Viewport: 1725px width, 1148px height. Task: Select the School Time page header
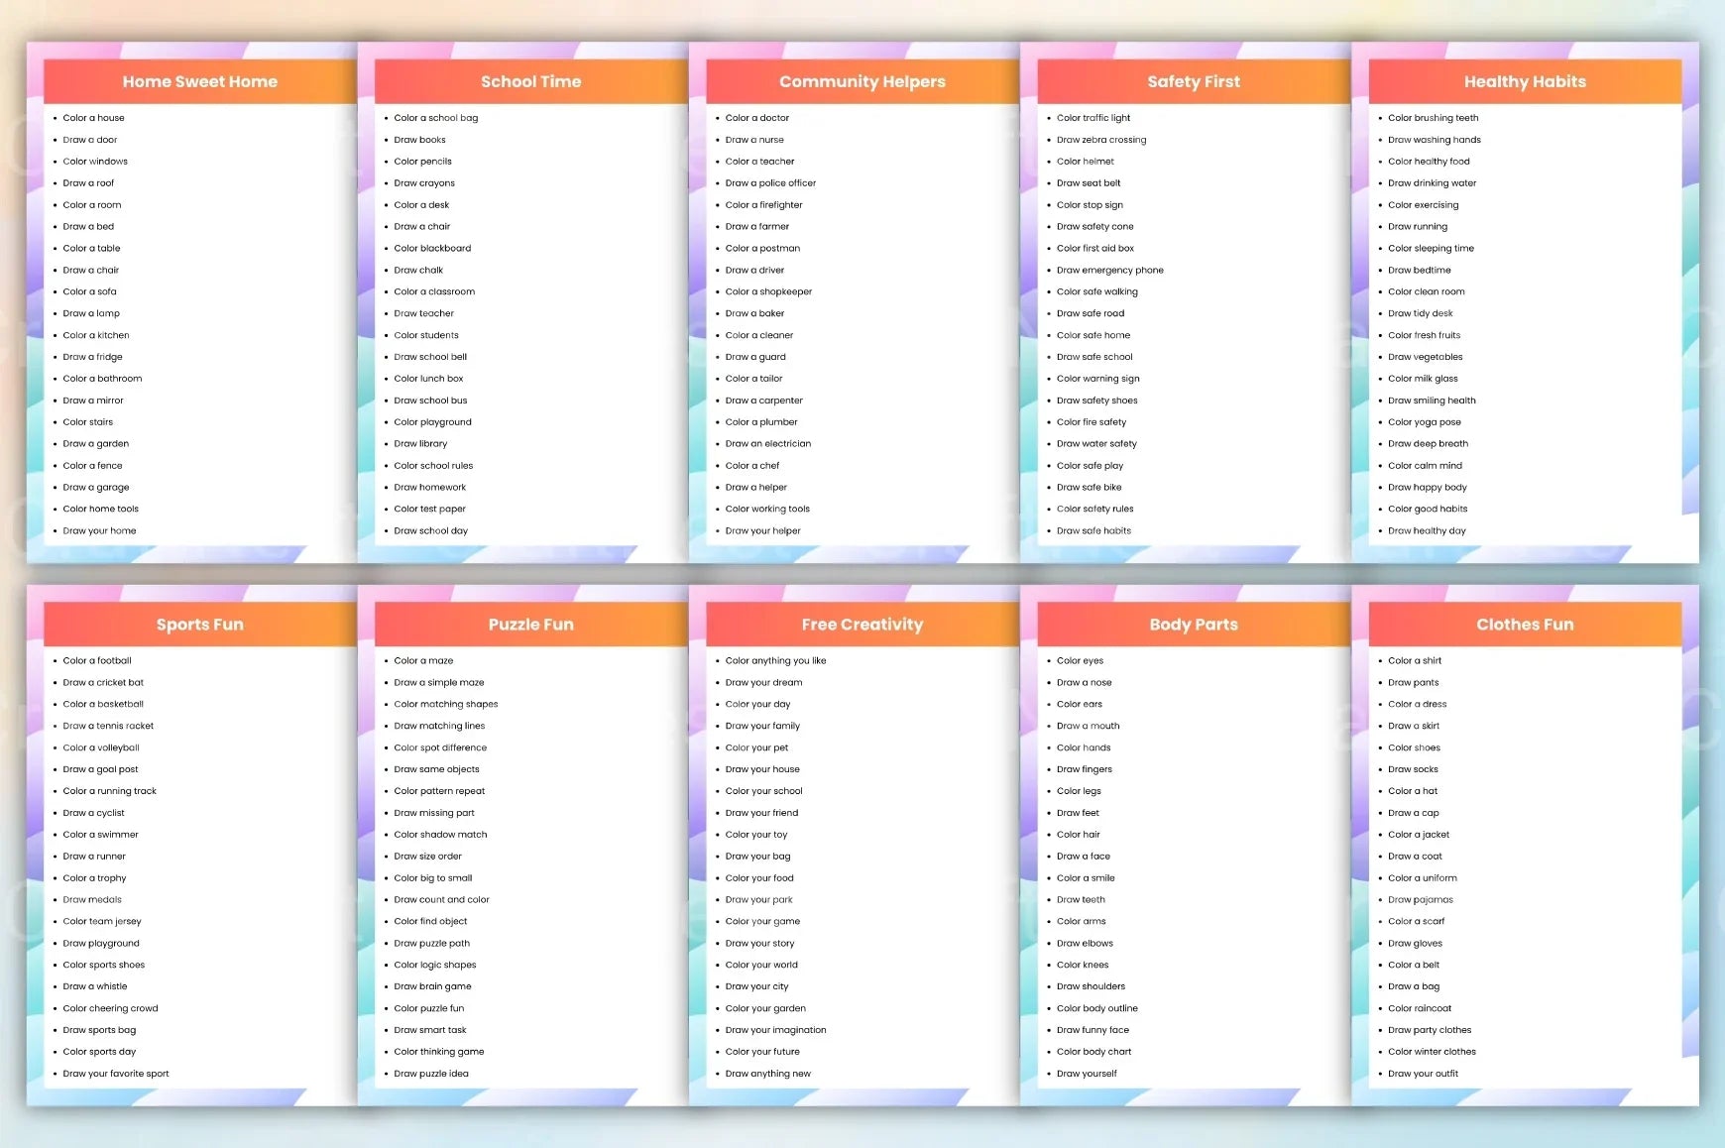click(531, 81)
